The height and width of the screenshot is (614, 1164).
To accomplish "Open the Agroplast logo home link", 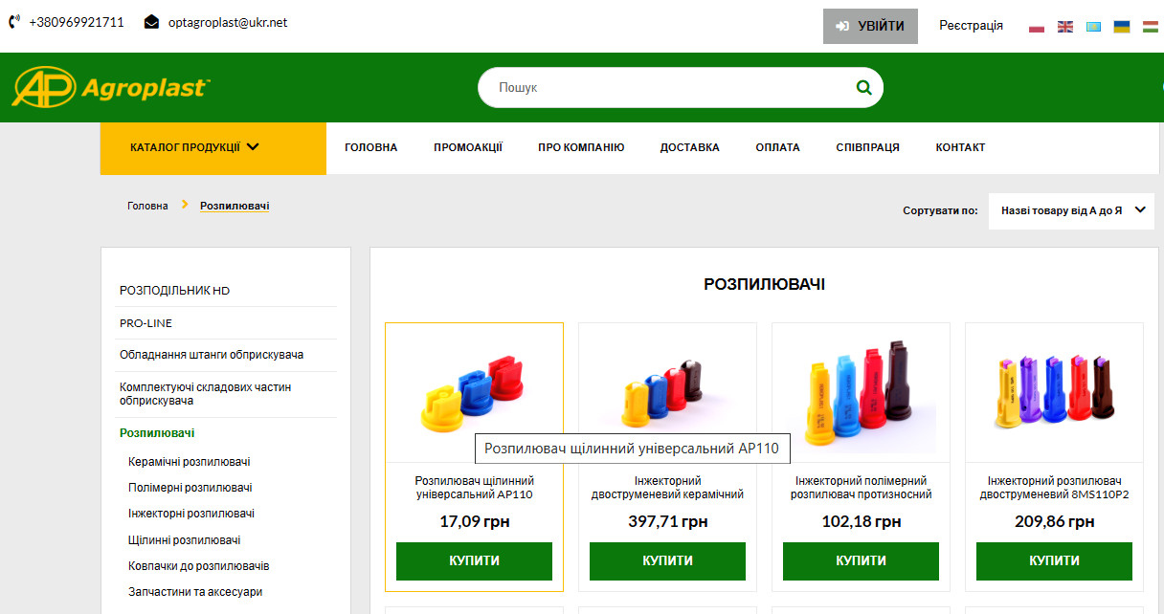I will (x=111, y=87).
